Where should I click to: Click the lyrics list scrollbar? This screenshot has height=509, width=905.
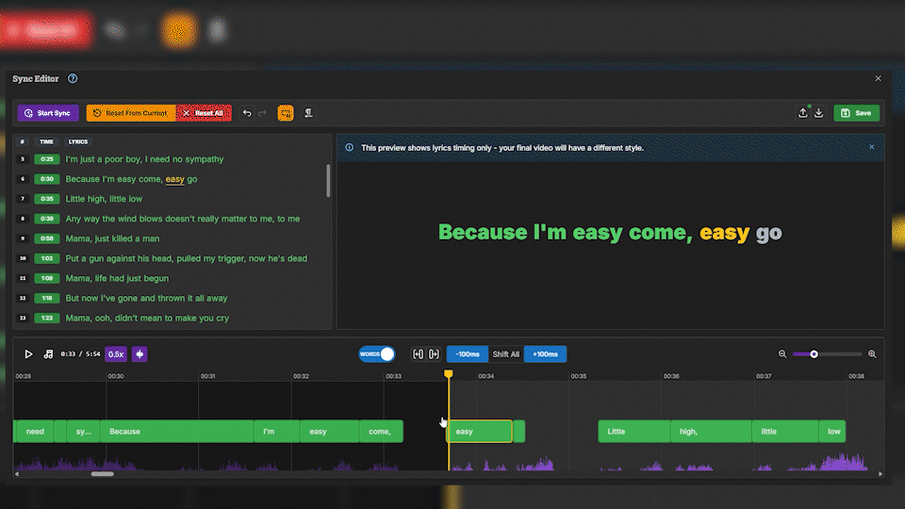point(328,181)
